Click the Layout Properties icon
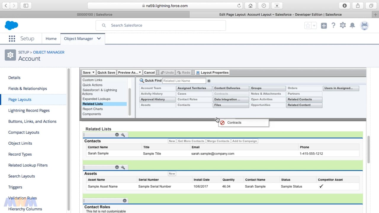The width and height of the screenshot is (379, 213). pyautogui.click(x=197, y=72)
